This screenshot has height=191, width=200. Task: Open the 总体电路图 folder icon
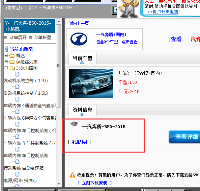tap(12, 68)
